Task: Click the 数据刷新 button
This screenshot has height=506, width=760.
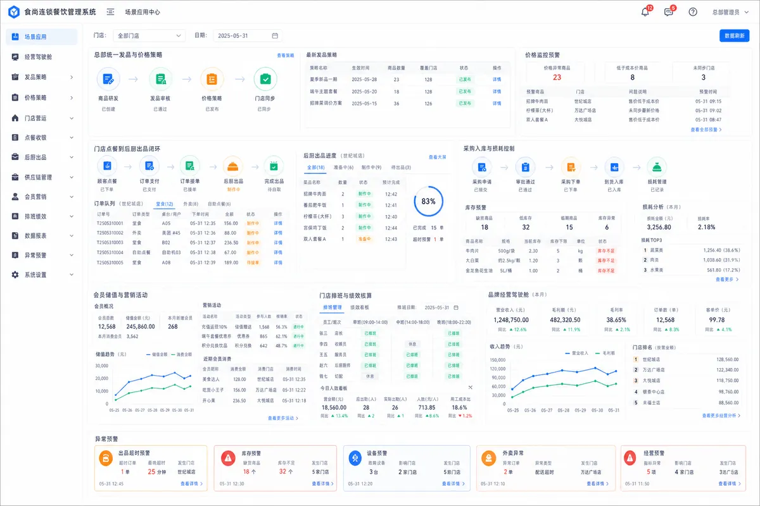Action: tap(734, 36)
